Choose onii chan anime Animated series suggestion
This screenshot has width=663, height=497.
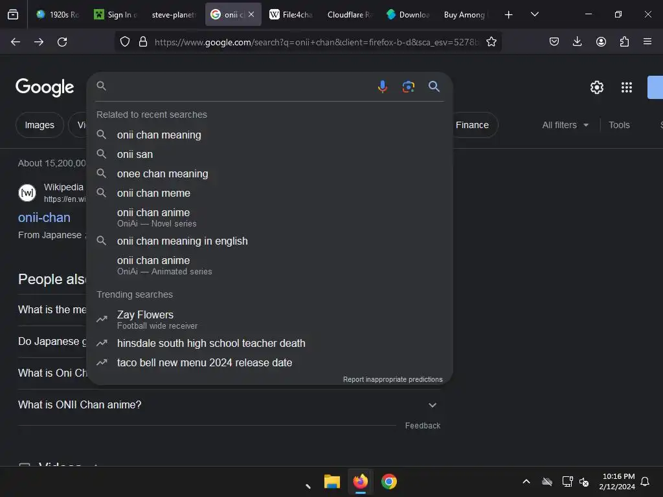[270, 265]
